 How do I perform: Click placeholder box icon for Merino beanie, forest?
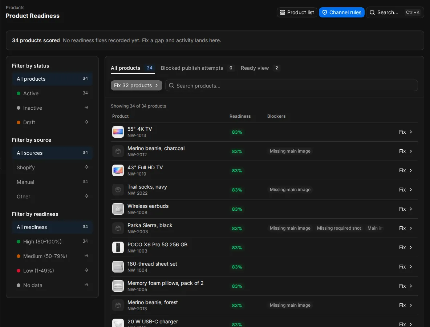tap(118, 305)
